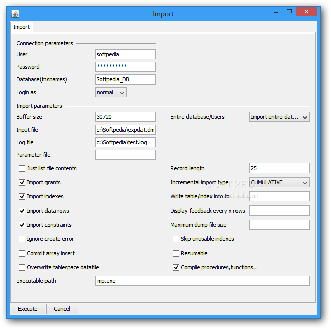The width and height of the screenshot is (331, 329).
Task: Click the 'Entire database/Users' label
Action: (198, 117)
